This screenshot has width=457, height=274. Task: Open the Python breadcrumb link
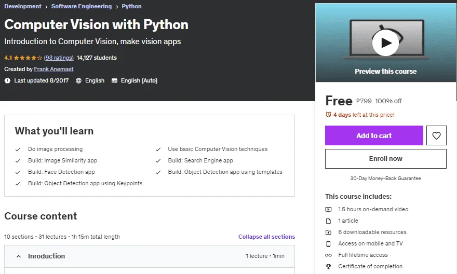click(x=131, y=6)
